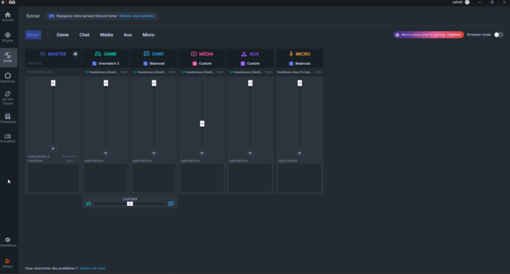Click the Média volume fader handle

click(x=202, y=124)
